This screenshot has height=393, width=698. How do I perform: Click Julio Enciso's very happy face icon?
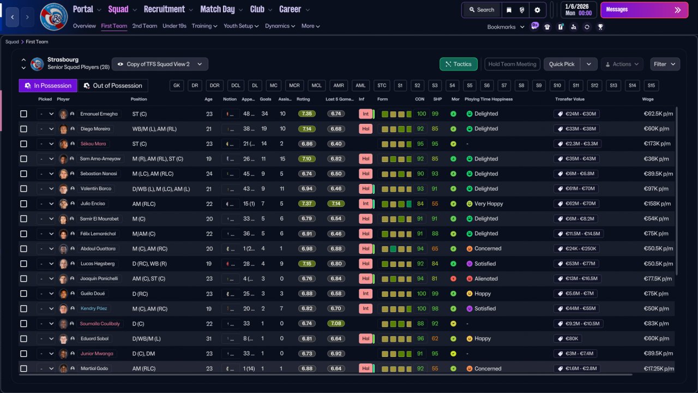(x=469, y=204)
